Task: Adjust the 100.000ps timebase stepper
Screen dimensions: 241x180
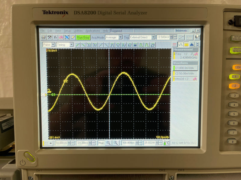Action: pos(140,143)
